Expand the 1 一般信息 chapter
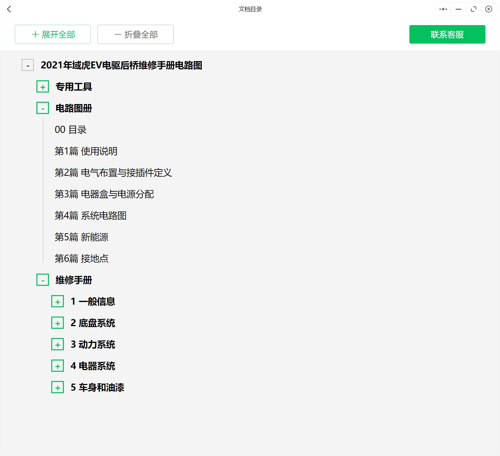 tap(58, 302)
